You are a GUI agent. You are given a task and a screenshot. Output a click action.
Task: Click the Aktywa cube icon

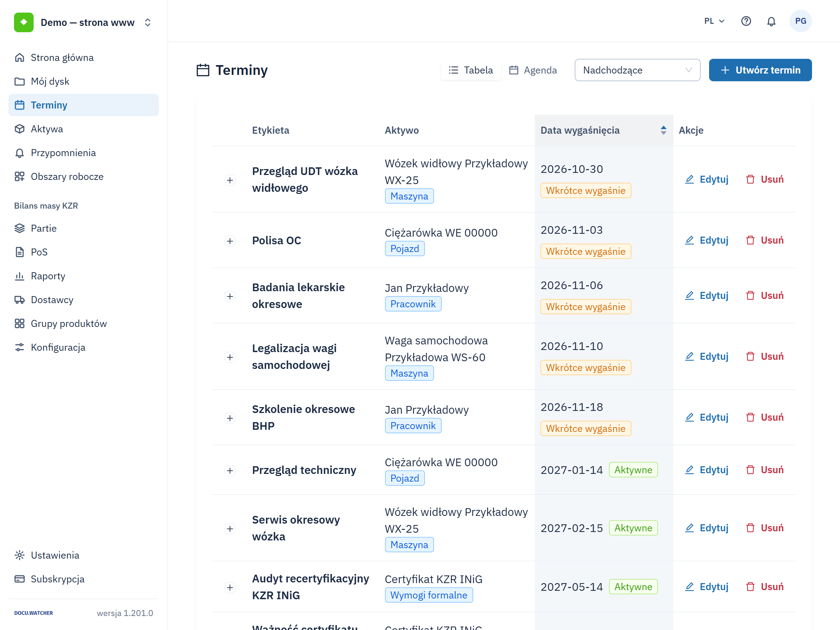point(19,129)
